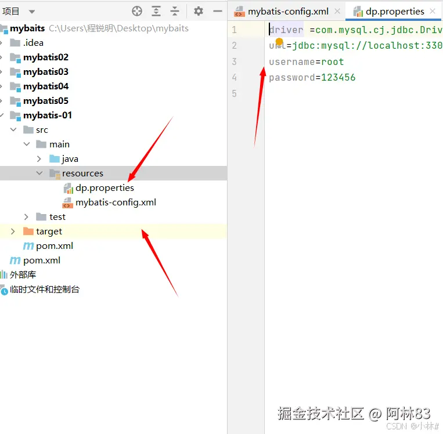Click the mybatis-01 module folder icon
The height and width of the screenshot is (434, 443).
15,115
